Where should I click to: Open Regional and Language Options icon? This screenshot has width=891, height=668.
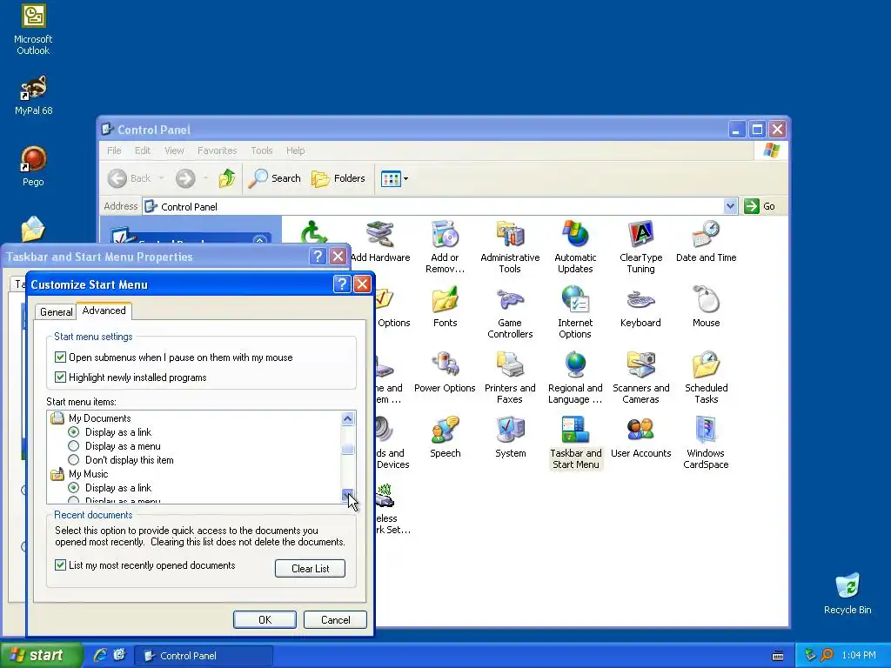click(575, 377)
